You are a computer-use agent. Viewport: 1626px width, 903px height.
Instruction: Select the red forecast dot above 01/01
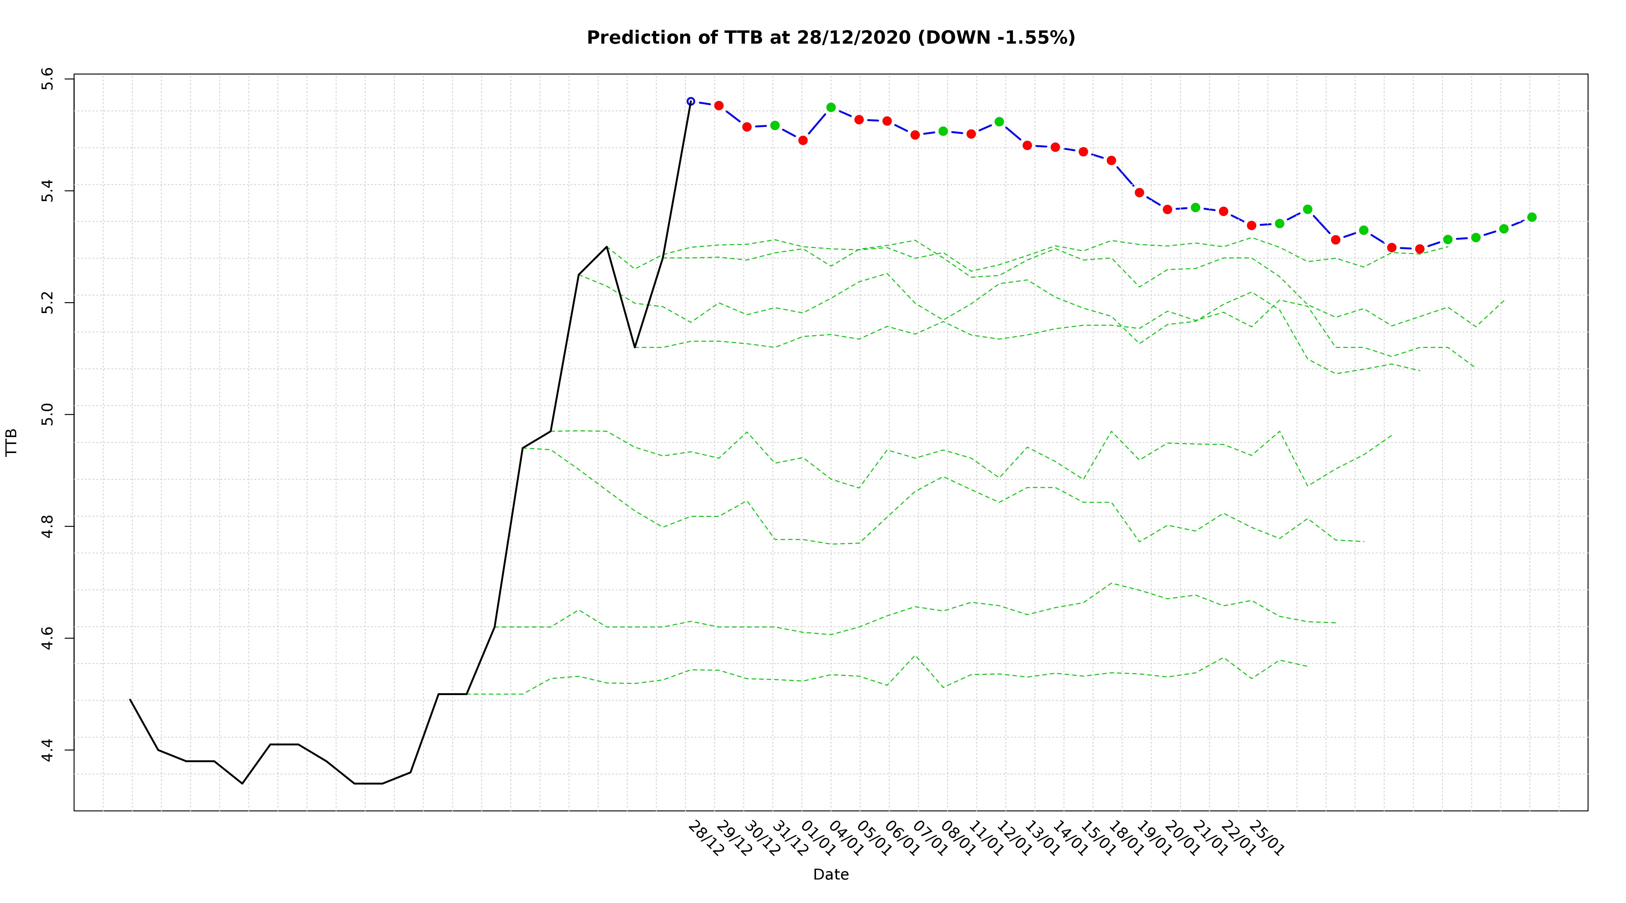pyautogui.click(x=803, y=140)
